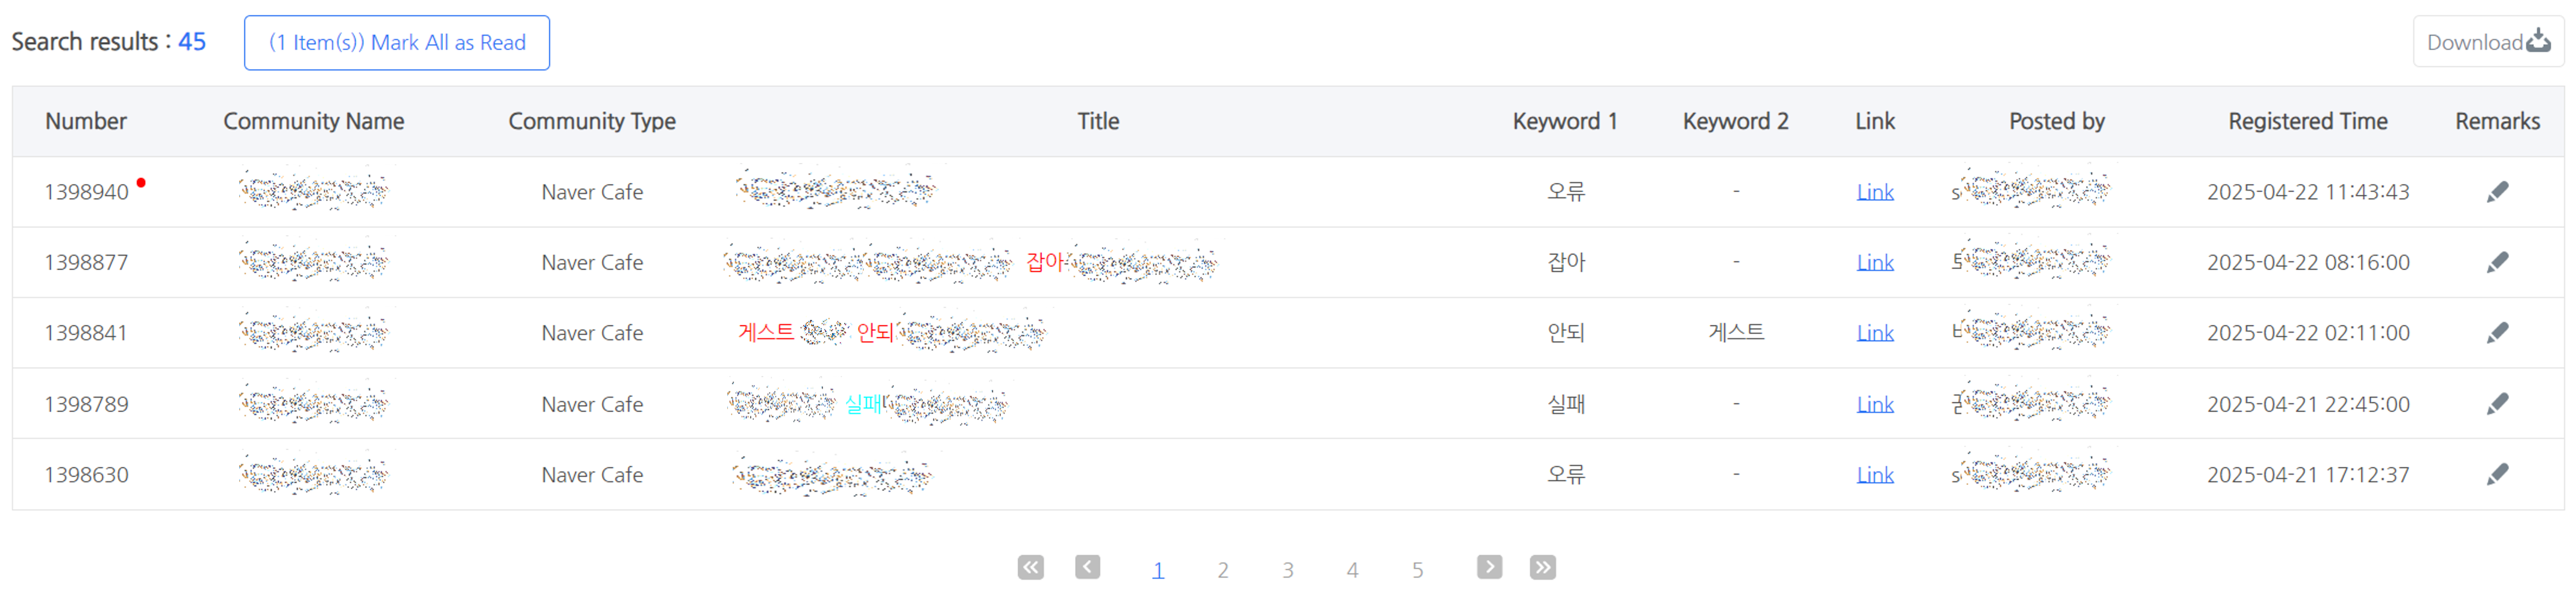Viewport: 2576px width, 595px height.
Task: Open the Link for entry 1398841
Action: coord(1875,333)
